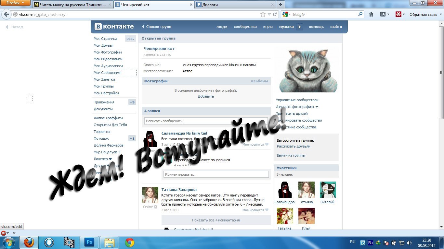Viewport: 444px width, 249px height.
Task: Click Управление сообществом link
Action: (297, 100)
